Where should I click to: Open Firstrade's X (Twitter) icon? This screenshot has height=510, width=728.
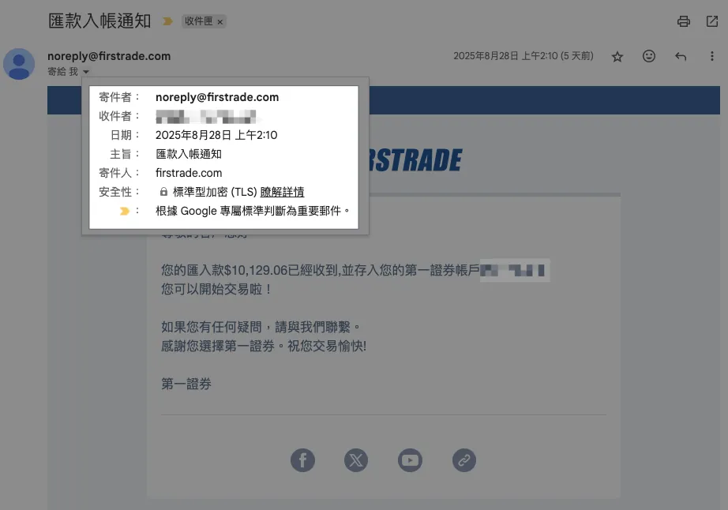(x=356, y=459)
